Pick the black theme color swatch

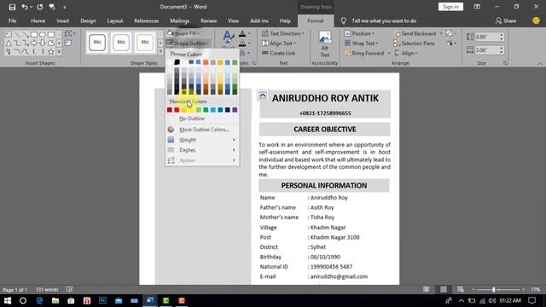click(177, 62)
